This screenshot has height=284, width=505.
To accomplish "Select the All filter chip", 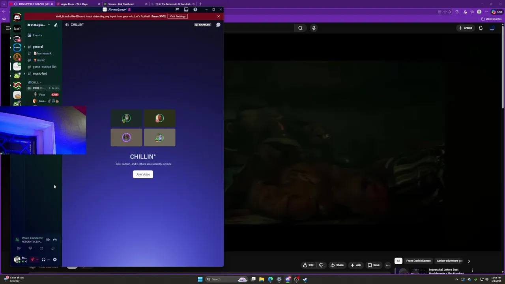I will pos(398,261).
